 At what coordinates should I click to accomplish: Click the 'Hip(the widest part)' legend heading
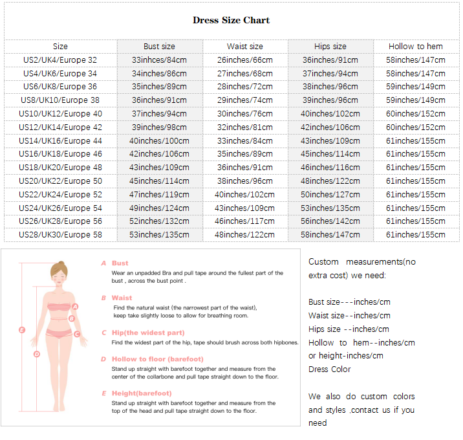(145, 333)
